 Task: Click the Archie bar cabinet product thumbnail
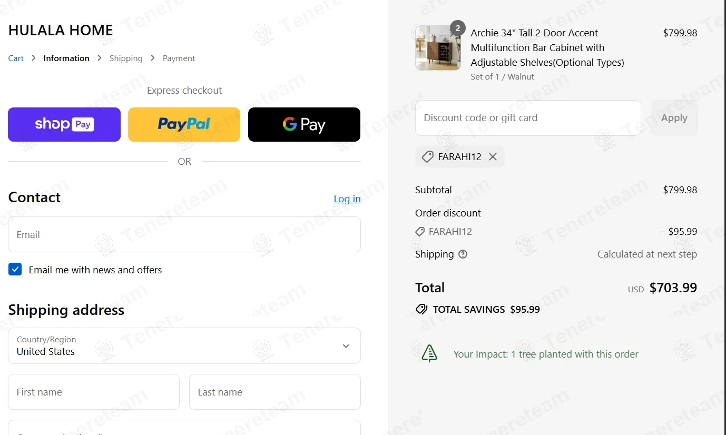pos(437,48)
